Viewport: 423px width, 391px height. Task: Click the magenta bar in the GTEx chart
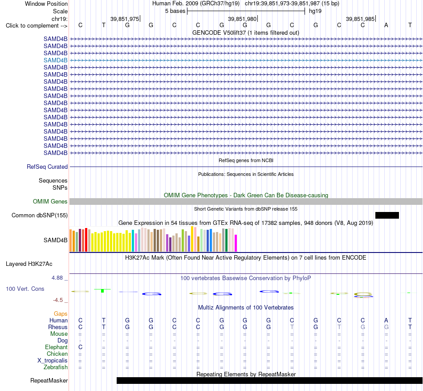[x=236, y=243]
